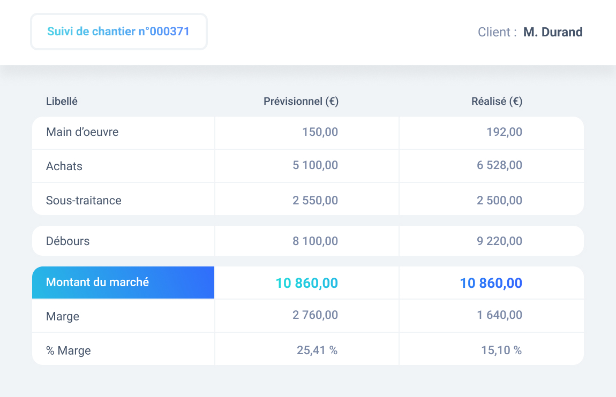Click the Prévisionnel (€) column header

tap(301, 101)
